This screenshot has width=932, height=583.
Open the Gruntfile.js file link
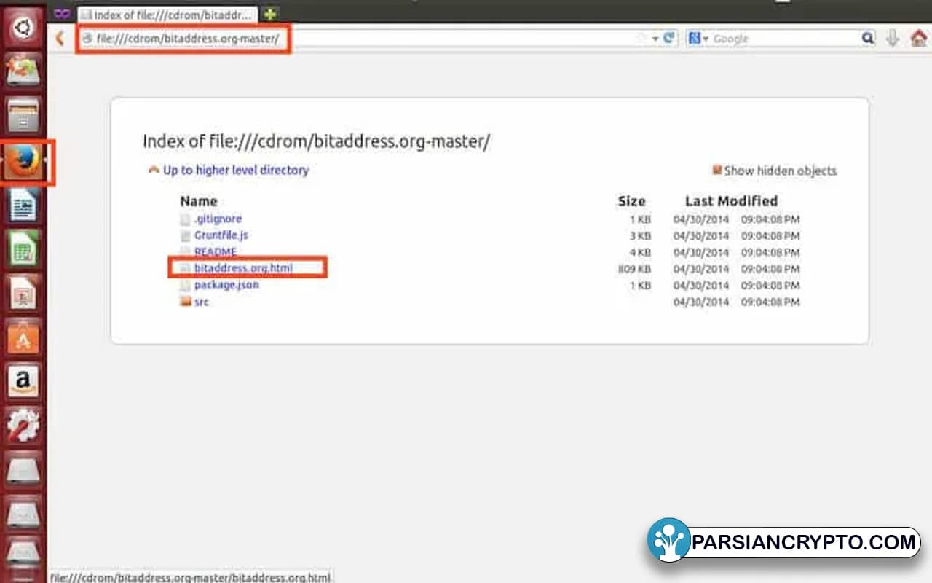click(x=221, y=235)
